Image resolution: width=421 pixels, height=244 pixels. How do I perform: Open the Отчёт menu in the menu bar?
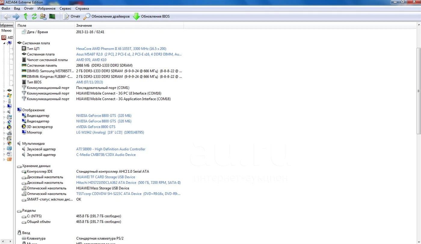click(29, 8)
